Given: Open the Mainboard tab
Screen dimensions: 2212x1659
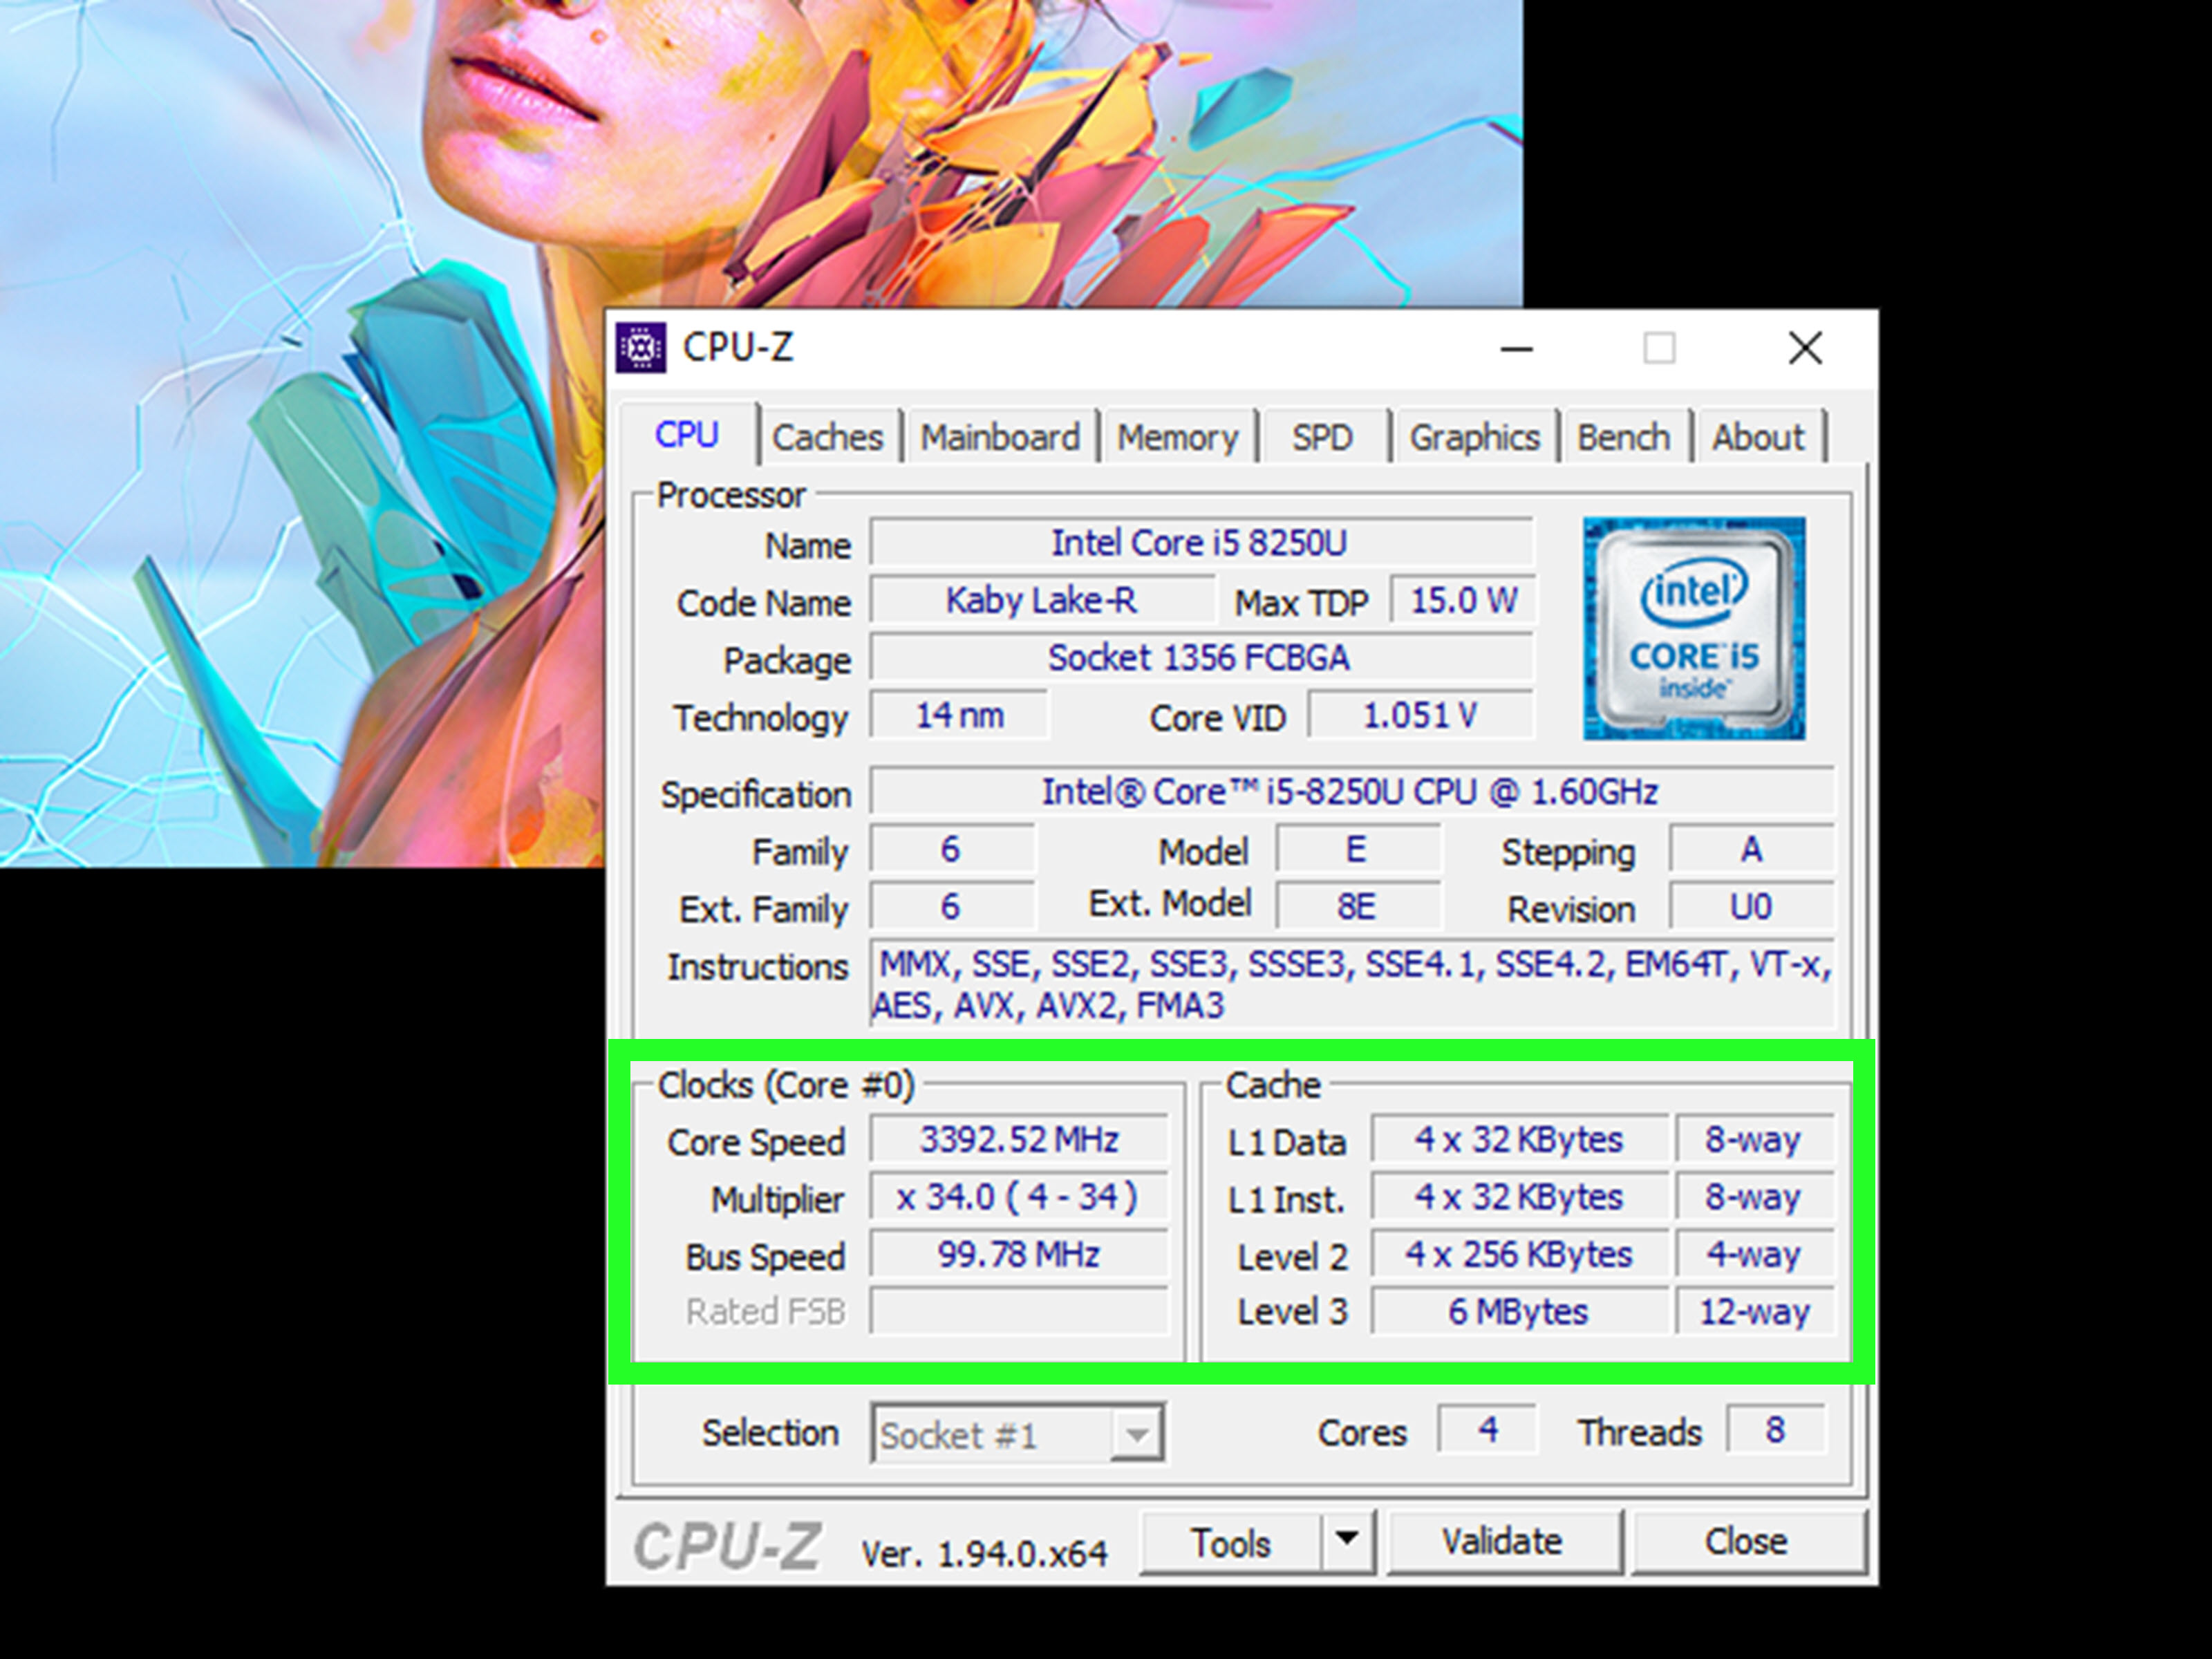Looking at the screenshot, I should click(x=999, y=437).
